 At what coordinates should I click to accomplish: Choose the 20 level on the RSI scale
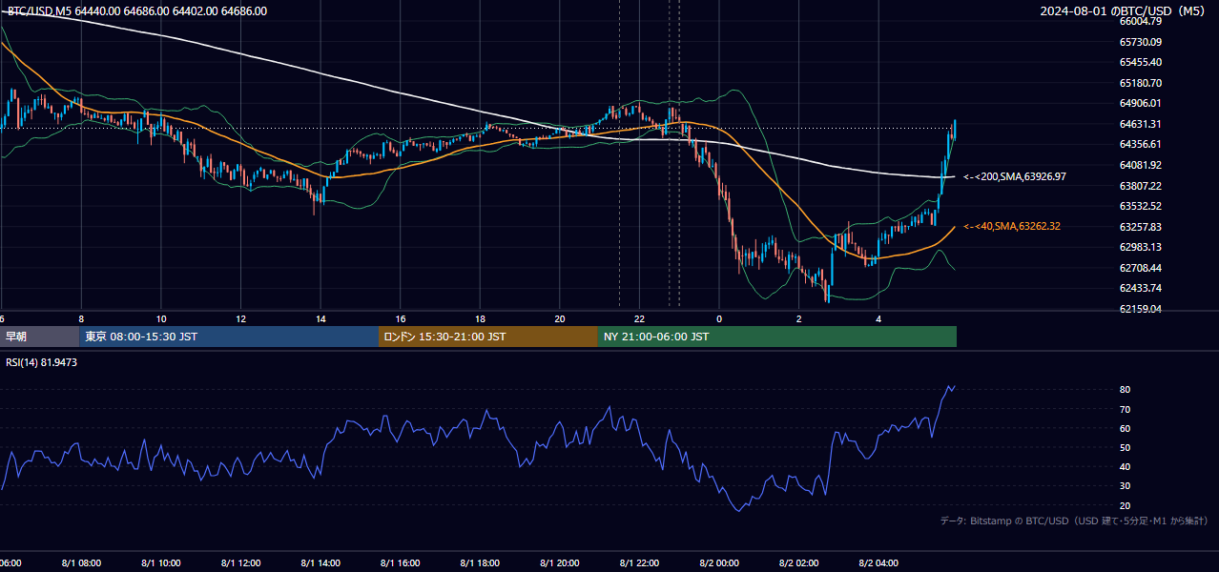(1126, 505)
